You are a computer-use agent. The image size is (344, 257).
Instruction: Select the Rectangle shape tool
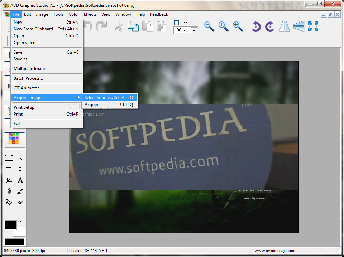pyautogui.click(x=9, y=169)
